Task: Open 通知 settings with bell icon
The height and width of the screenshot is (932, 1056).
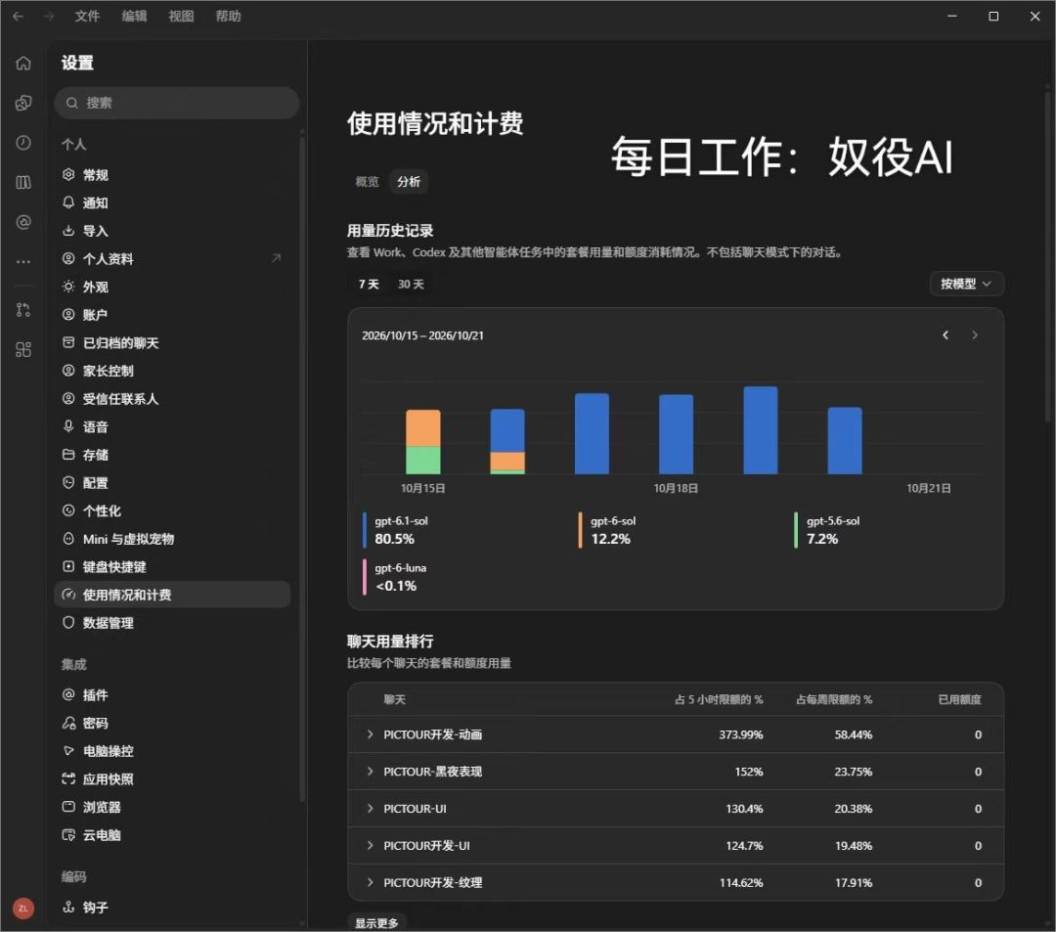Action: pyautogui.click(x=172, y=202)
